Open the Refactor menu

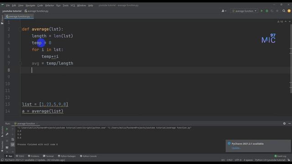(50, 5)
